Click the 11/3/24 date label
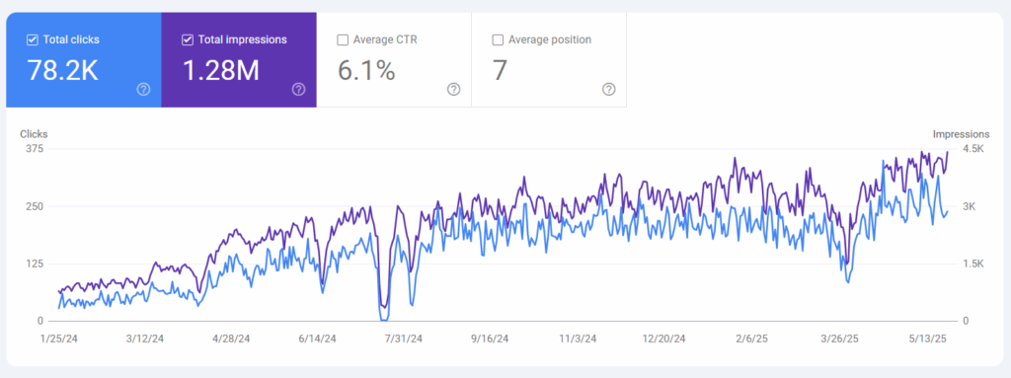 click(579, 338)
